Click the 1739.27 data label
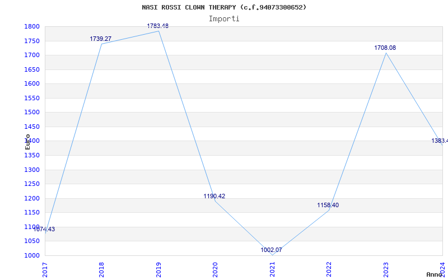Screen dimensions: 448x280 [101, 39]
